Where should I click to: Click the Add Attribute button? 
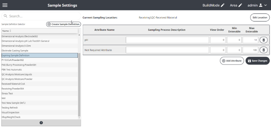(232, 61)
